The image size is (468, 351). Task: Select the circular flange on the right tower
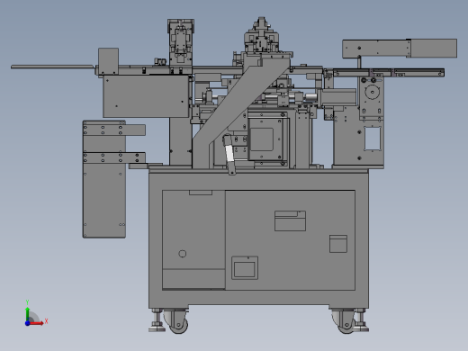(373, 92)
